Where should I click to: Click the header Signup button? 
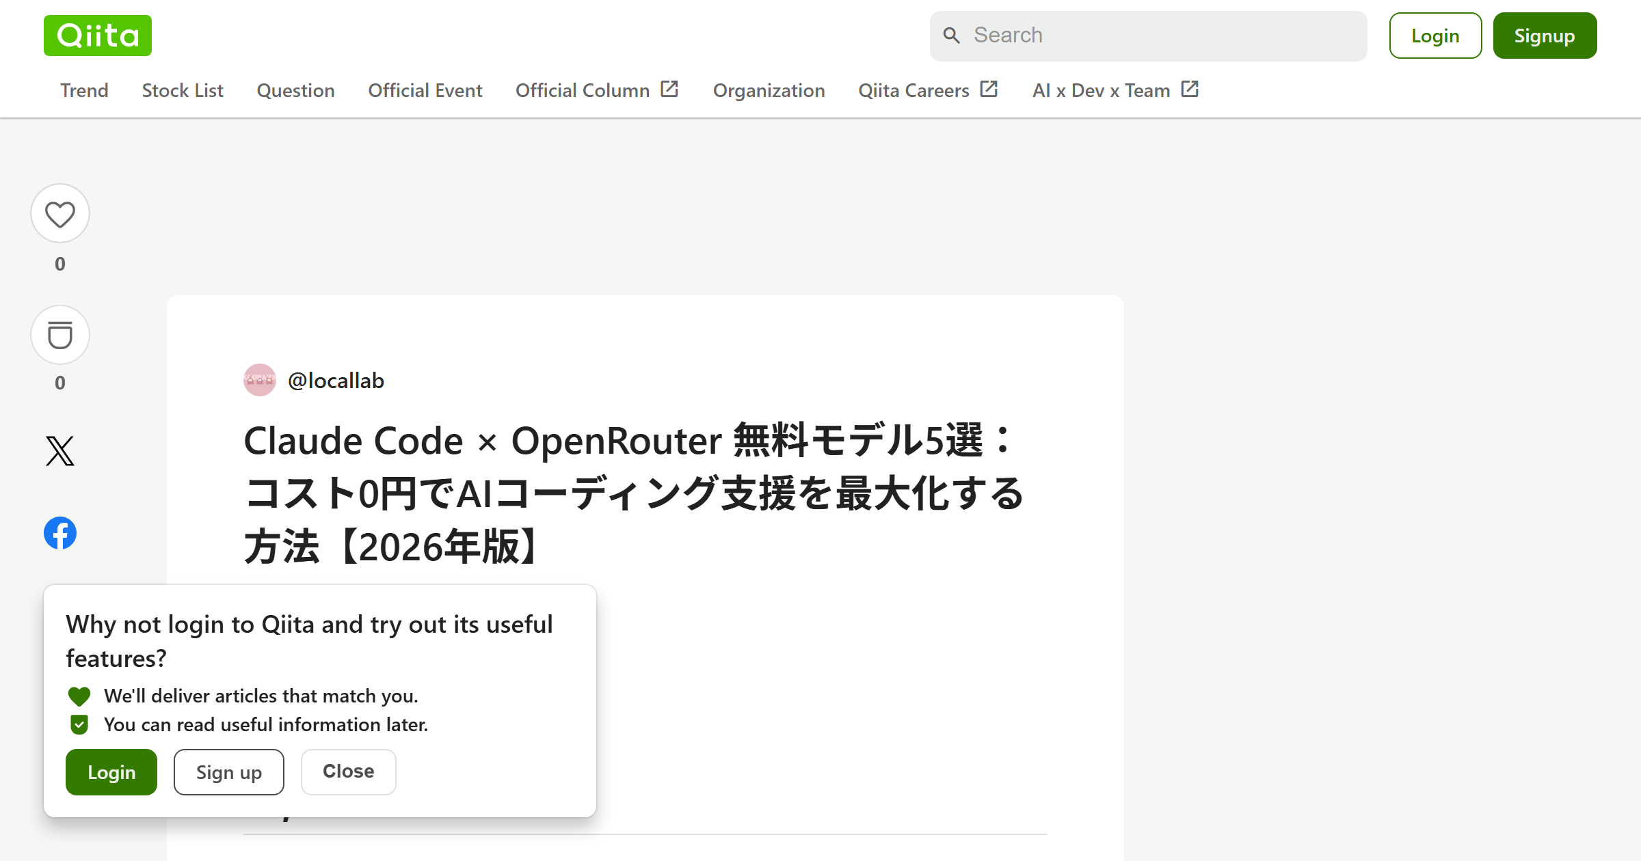(x=1545, y=36)
